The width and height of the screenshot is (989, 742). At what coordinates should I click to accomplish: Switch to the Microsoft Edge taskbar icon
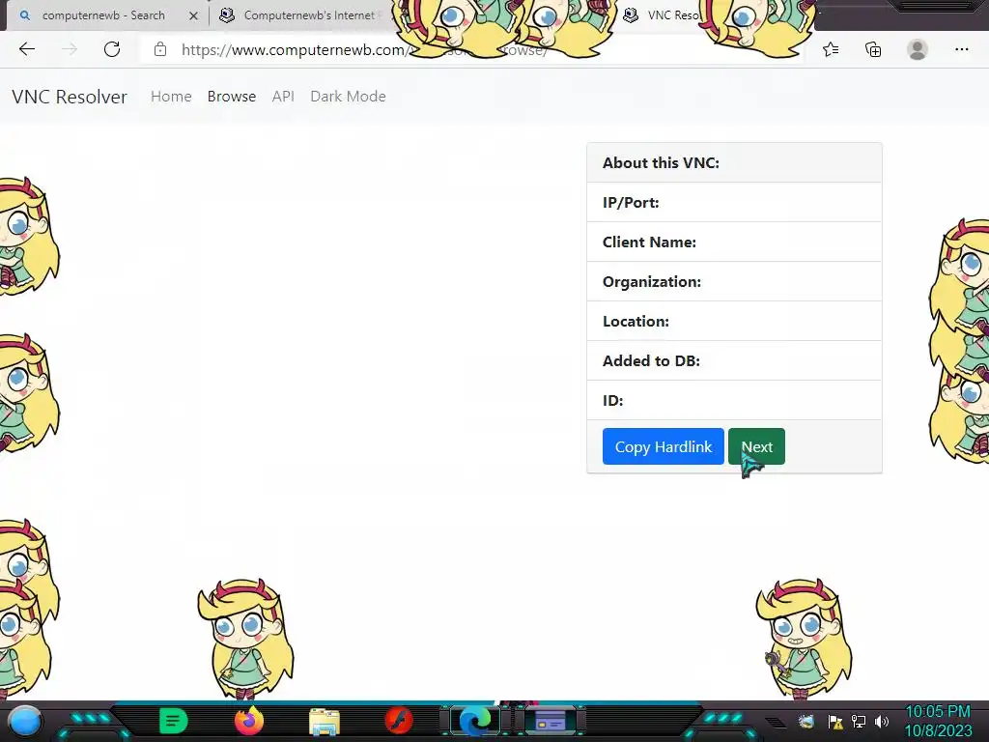pyautogui.click(x=475, y=721)
